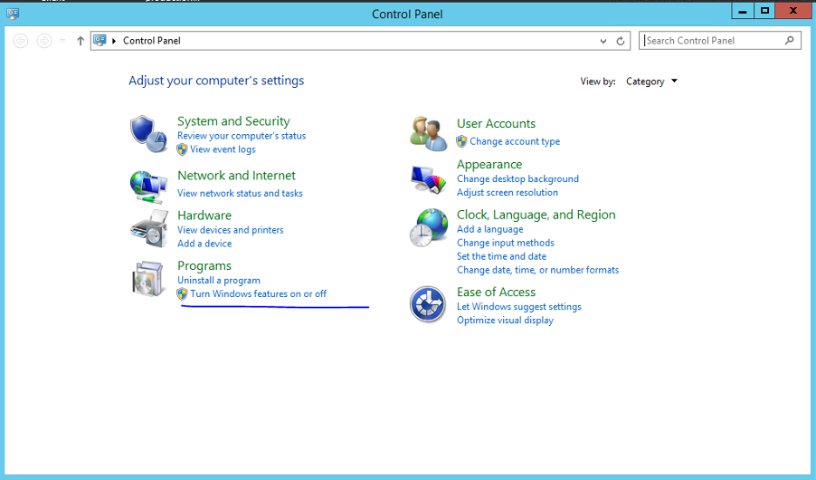Click the Control Panel breadcrumb in address bar

point(151,41)
